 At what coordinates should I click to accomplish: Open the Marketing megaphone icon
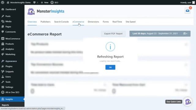[x=3, y=54]
